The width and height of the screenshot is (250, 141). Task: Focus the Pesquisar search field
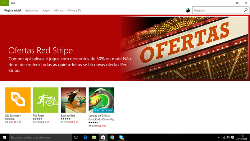click(218, 10)
